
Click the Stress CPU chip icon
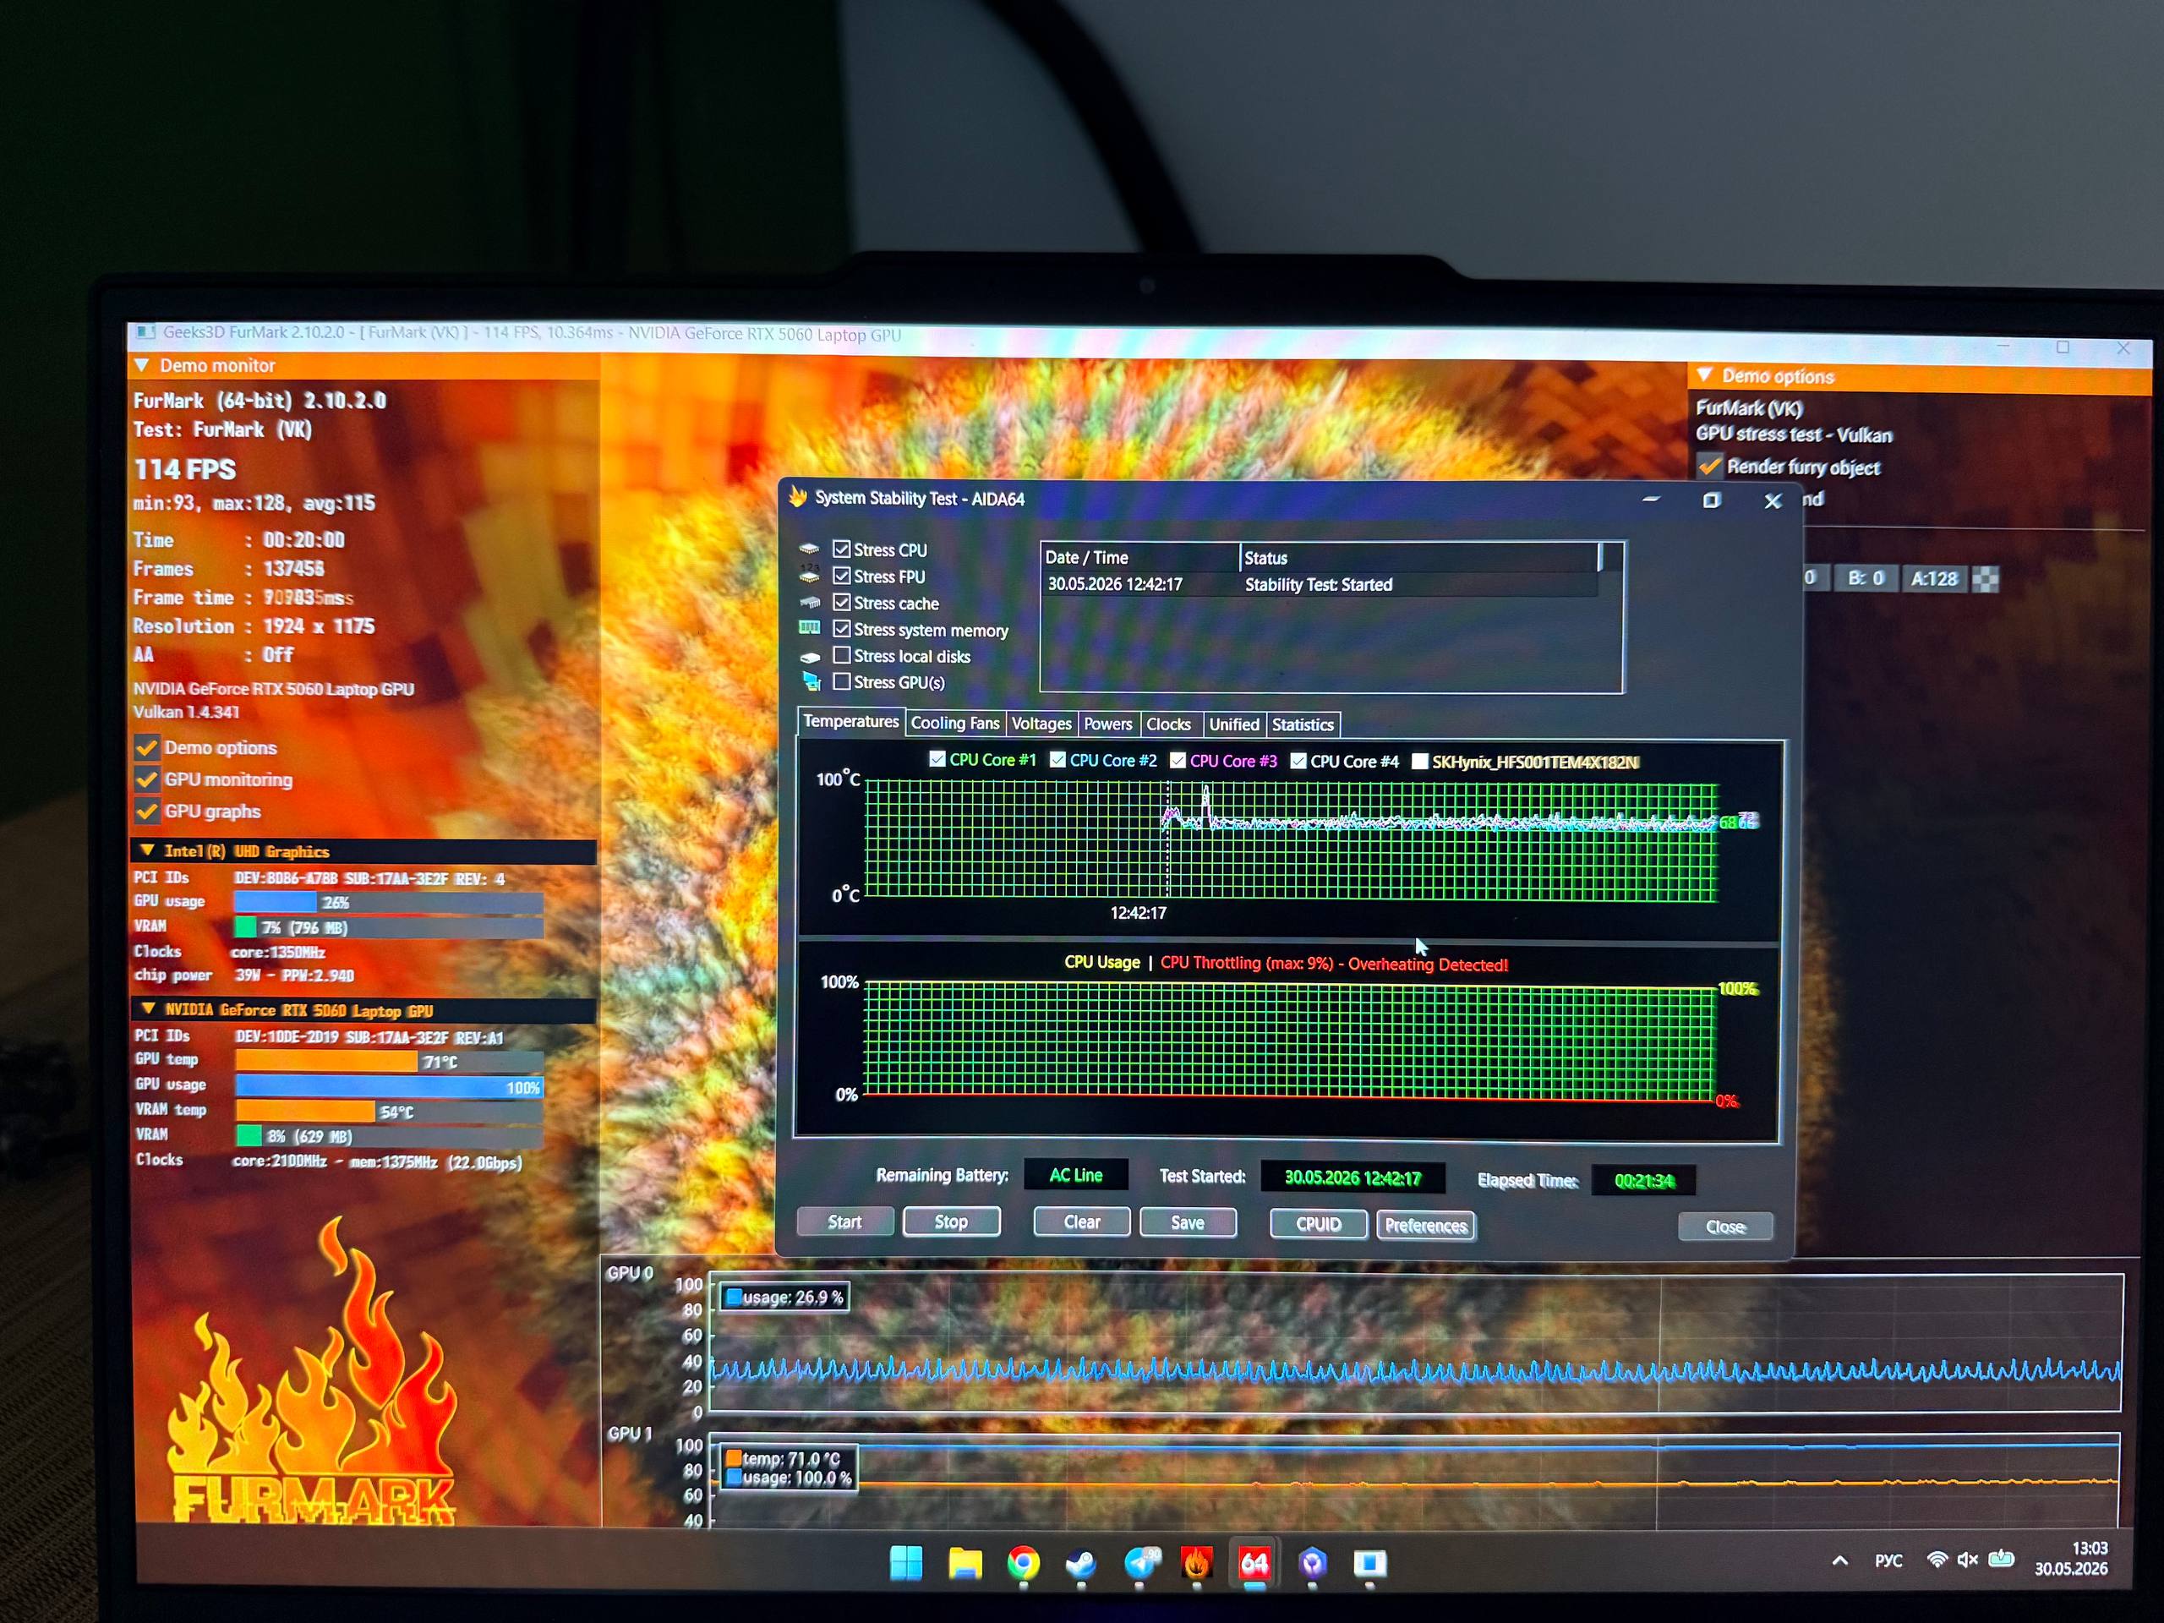(x=809, y=549)
